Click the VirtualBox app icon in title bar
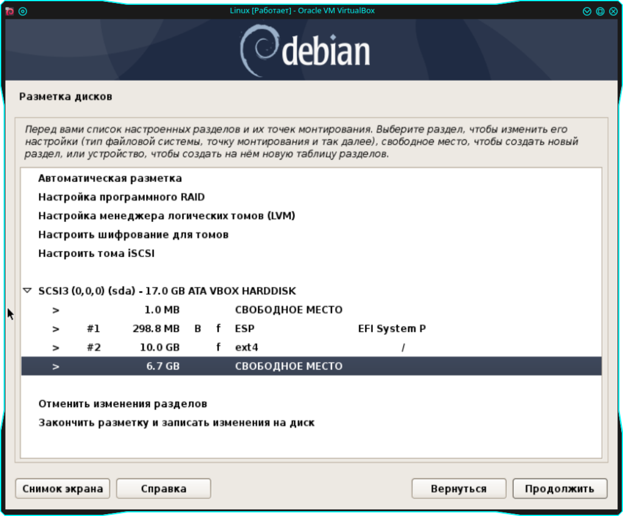The width and height of the screenshot is (623, 516). pos(10,11)
